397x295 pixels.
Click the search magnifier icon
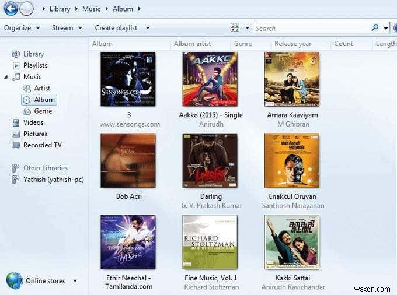click(x=375, y=27)
